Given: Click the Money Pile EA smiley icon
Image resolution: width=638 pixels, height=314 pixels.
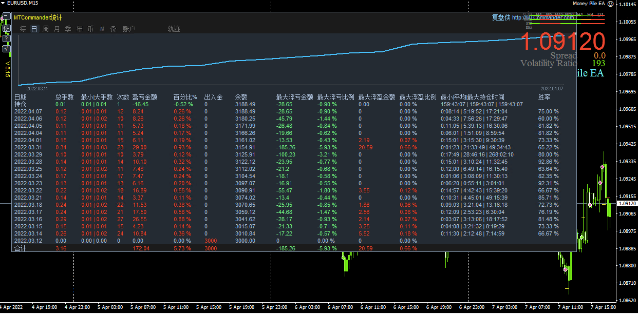Looking at the screenshot, I should [610, 3].
